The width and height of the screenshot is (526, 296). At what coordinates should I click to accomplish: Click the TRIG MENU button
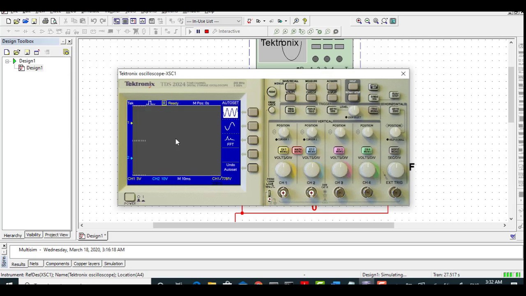pyautogui.click(x=374, y=110)
